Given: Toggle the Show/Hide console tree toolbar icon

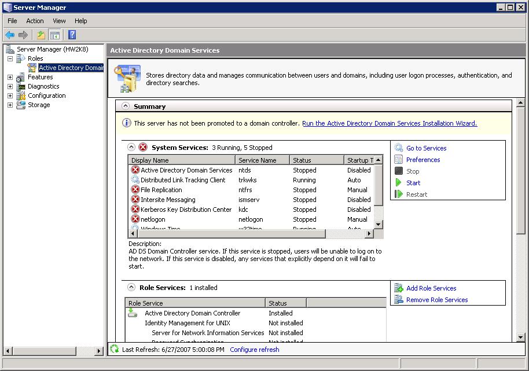Looking at the screenshot, I should [x=54, y=35].
